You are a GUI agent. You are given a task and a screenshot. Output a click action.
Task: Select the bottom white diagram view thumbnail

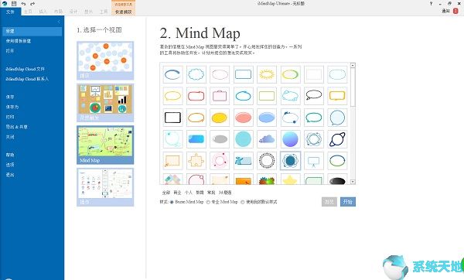105,187
